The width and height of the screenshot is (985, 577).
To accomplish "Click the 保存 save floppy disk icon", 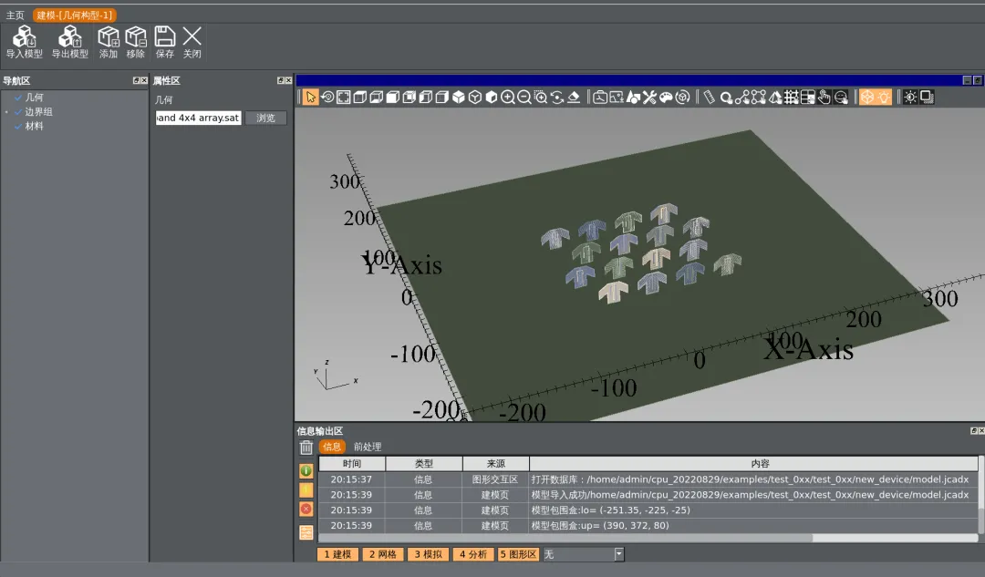I will [164, 37].
